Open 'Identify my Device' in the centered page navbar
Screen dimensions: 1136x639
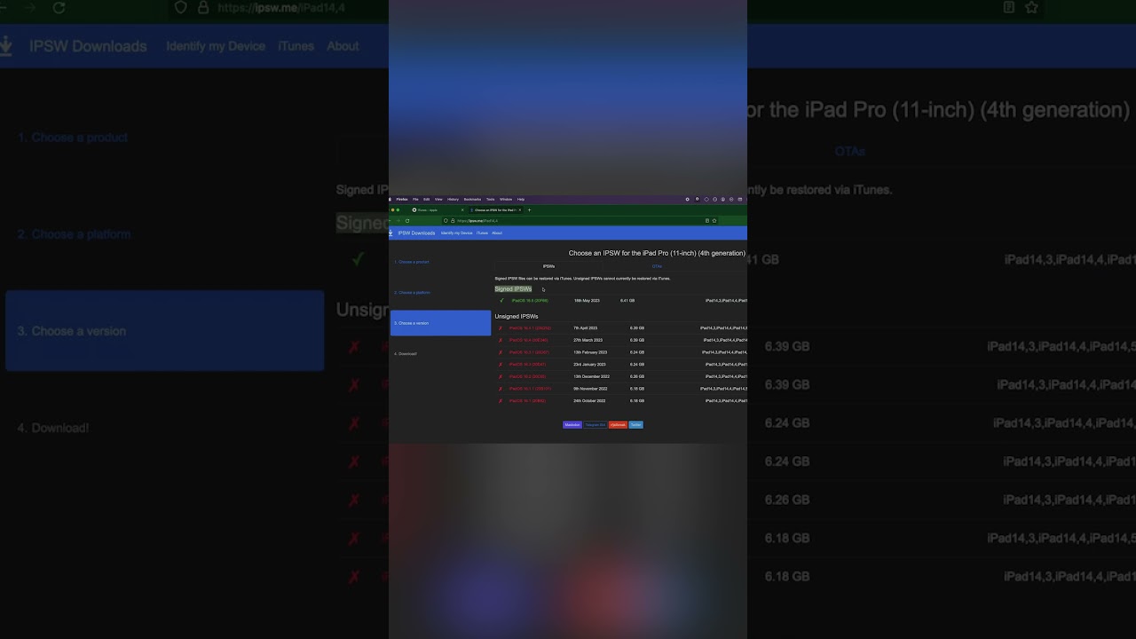[x=456, y=233]
